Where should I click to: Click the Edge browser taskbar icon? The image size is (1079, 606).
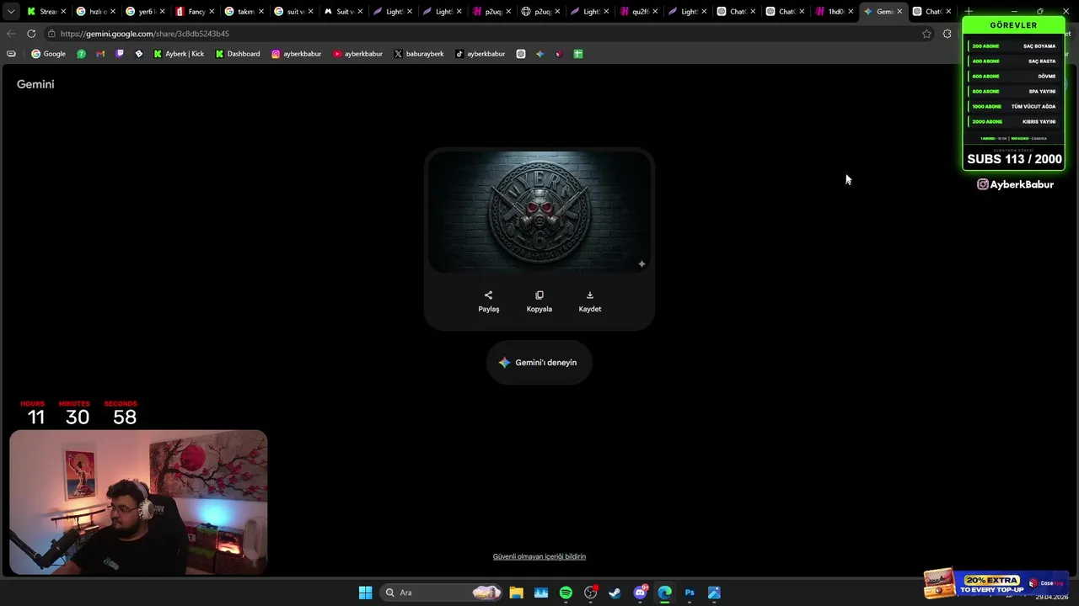664,593
